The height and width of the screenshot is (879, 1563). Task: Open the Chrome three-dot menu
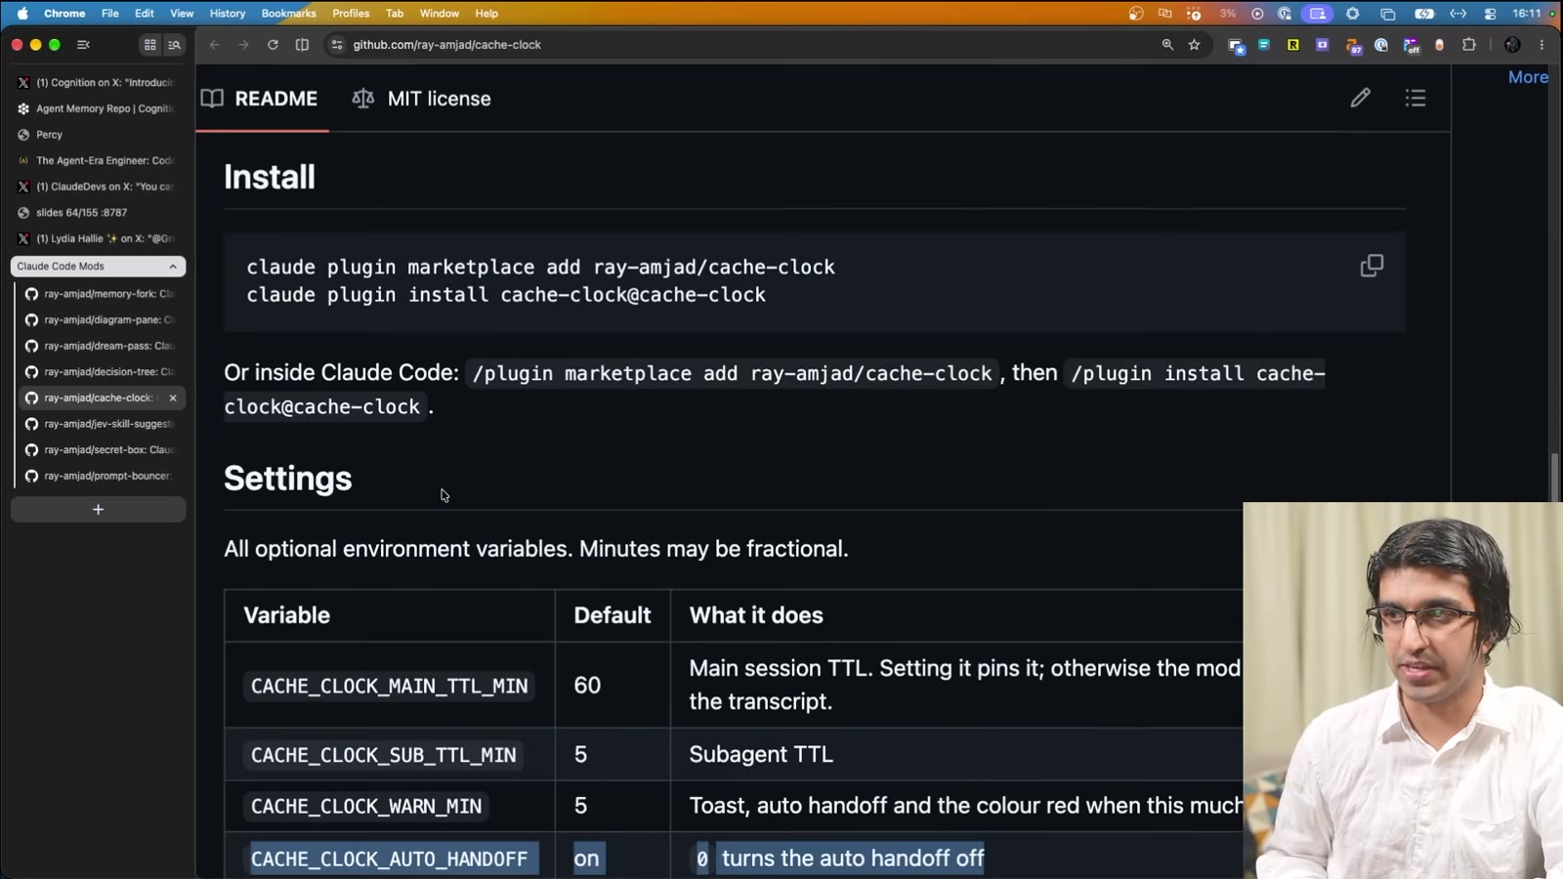[1542, 45]
